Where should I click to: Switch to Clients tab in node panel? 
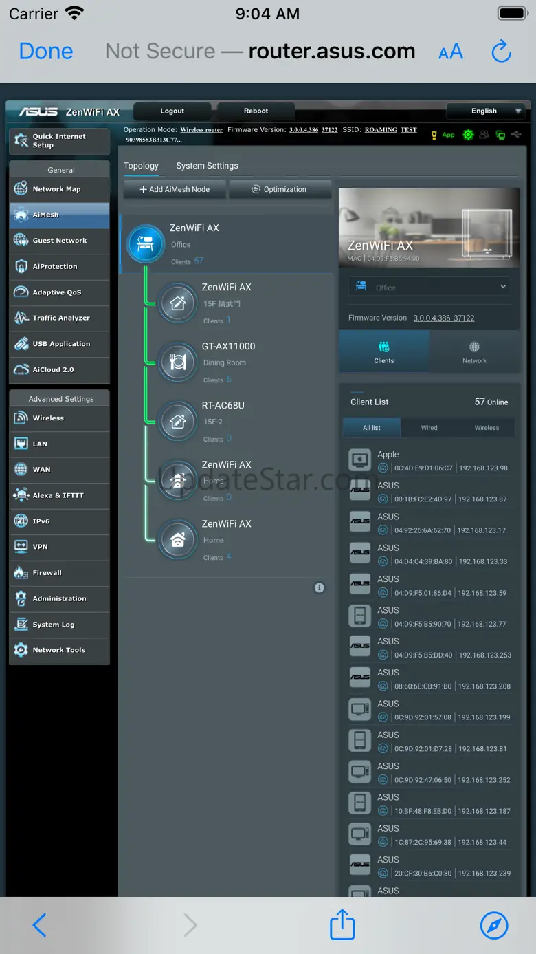click(x=384, y=352)
